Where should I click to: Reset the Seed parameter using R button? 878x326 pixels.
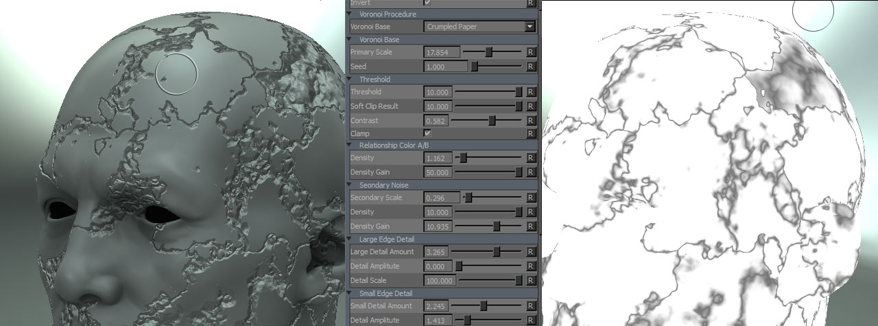(530, 67)
